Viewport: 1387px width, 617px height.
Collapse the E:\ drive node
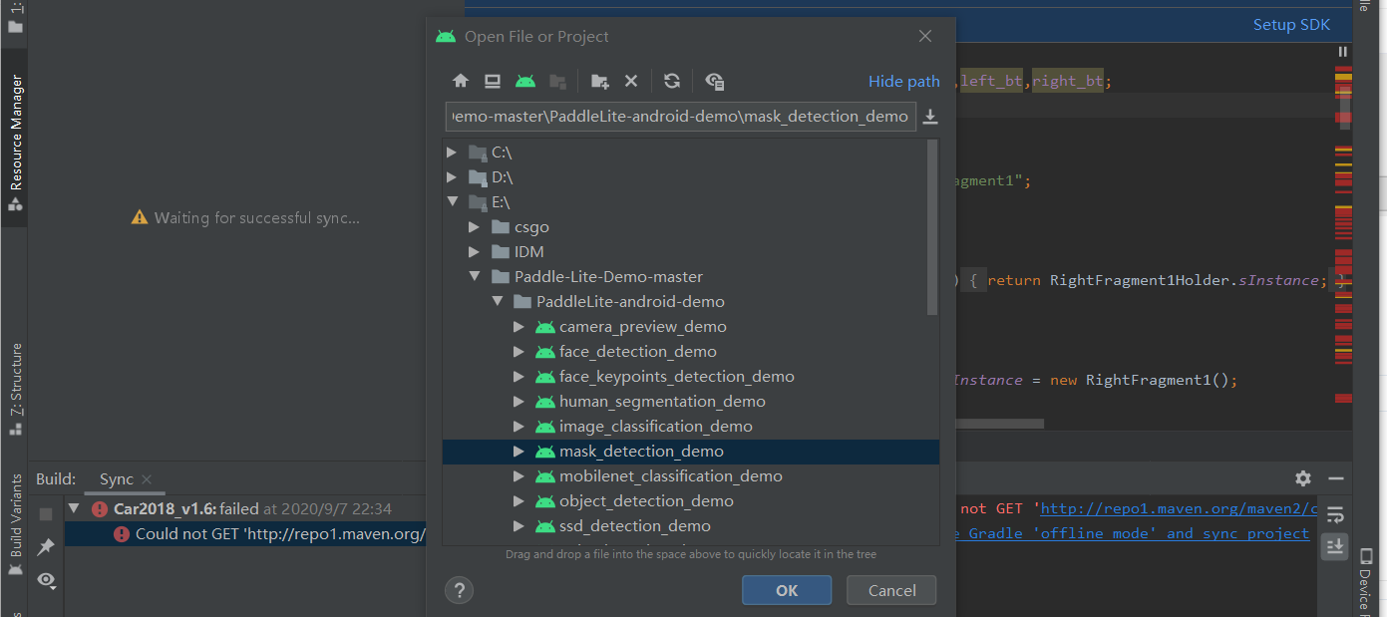click(454, 201)
